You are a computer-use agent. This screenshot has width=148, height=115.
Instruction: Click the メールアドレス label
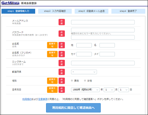20,21
